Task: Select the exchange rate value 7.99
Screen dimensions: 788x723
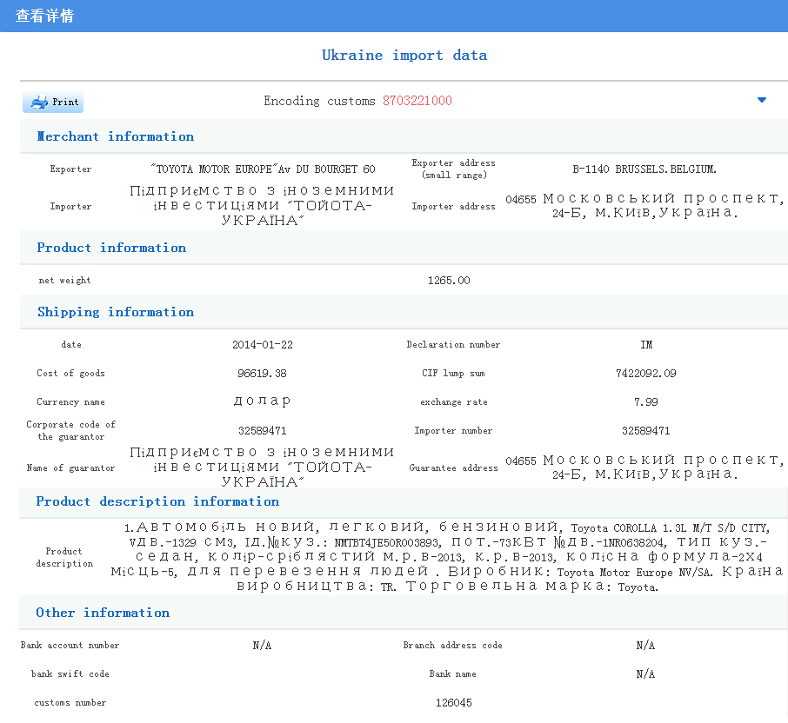Action: point(645,401)
